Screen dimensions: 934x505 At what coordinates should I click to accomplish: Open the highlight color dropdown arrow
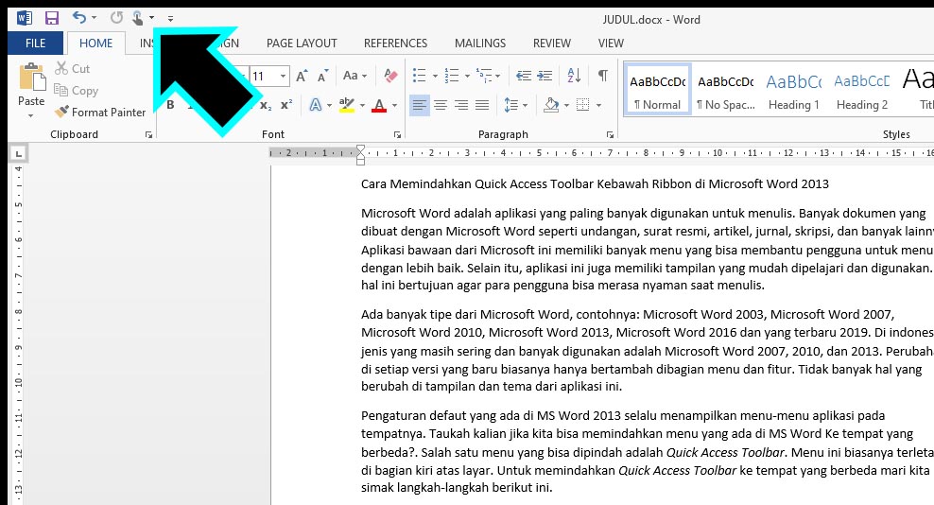[x=362, y=106]
